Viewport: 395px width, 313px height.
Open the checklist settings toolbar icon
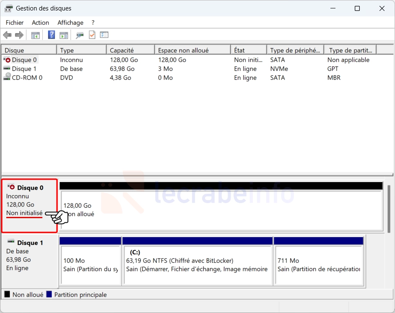tap(104, 35)
